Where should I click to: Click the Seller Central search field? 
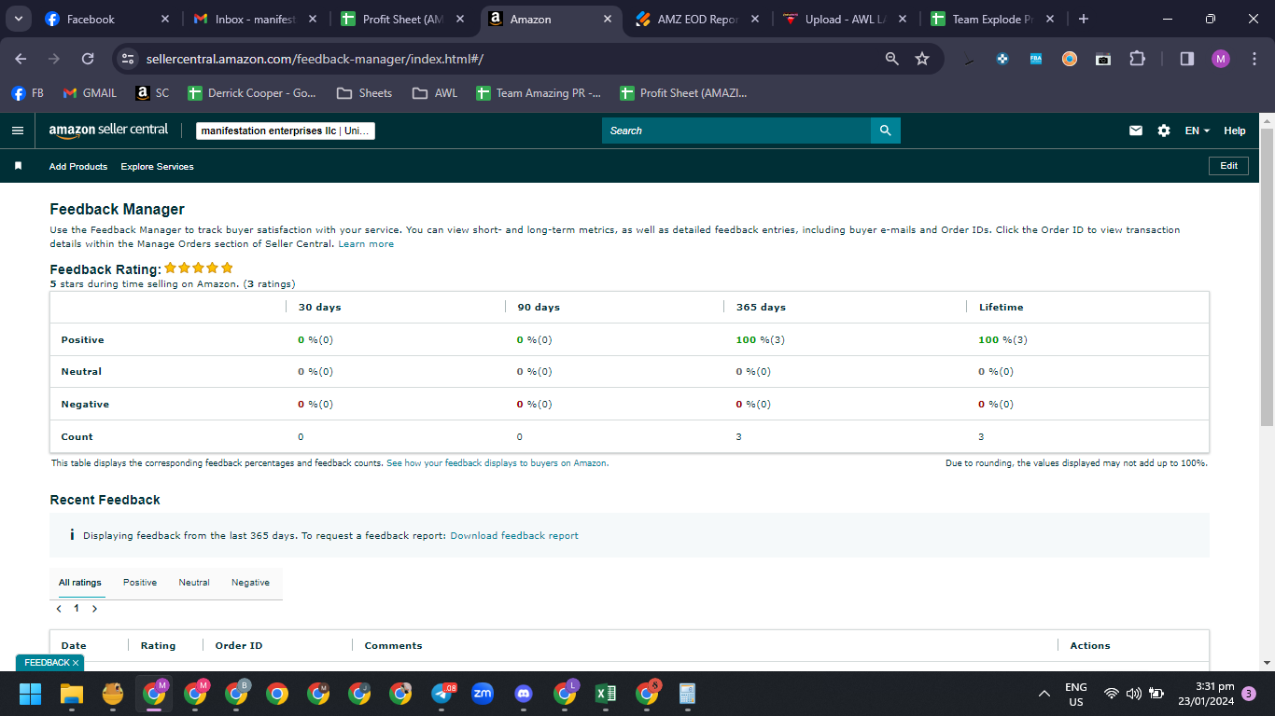pos(736,131)
